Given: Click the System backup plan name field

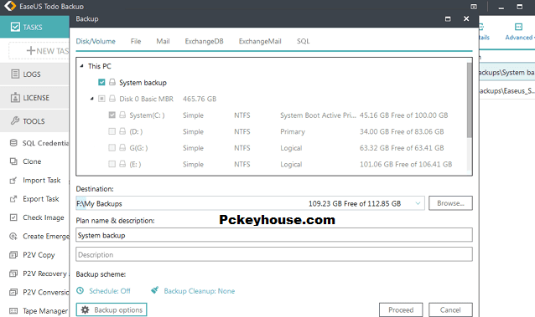Looking at the screenshot, I should pos(274,235).
